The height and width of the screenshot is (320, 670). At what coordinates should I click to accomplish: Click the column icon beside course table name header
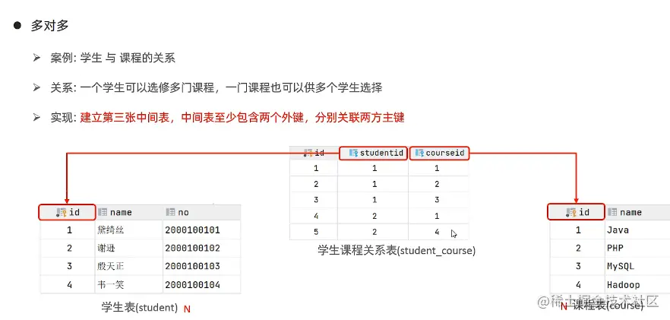point(612,212)
